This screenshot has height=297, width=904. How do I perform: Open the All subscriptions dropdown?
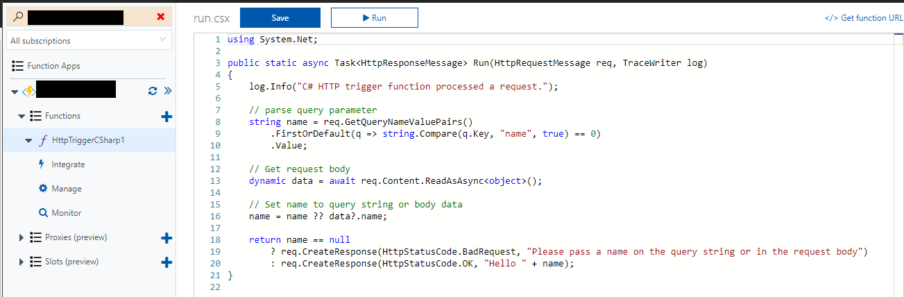tap(89, 41)
